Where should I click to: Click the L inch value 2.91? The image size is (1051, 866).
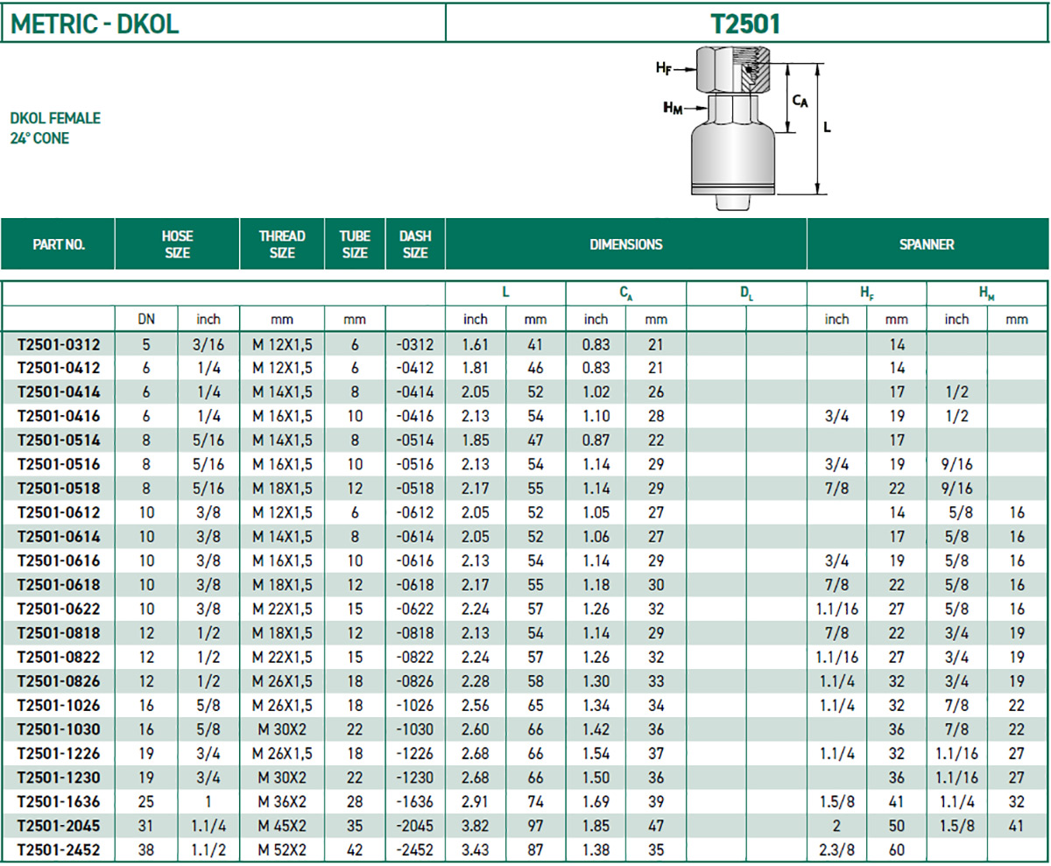coord(475,801)
